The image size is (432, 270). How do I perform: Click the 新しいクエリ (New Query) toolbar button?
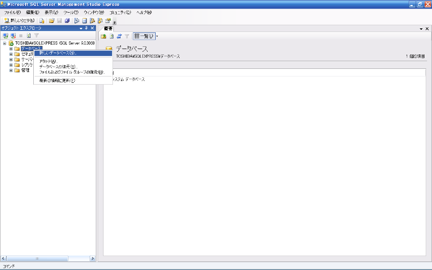(x=19, y=21)
